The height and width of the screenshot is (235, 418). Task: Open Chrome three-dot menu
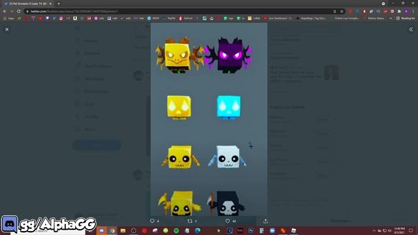(x=413, y=12)
